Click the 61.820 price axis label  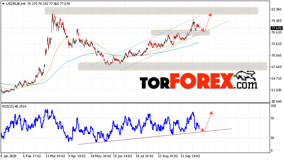click(x=277, y=90)
